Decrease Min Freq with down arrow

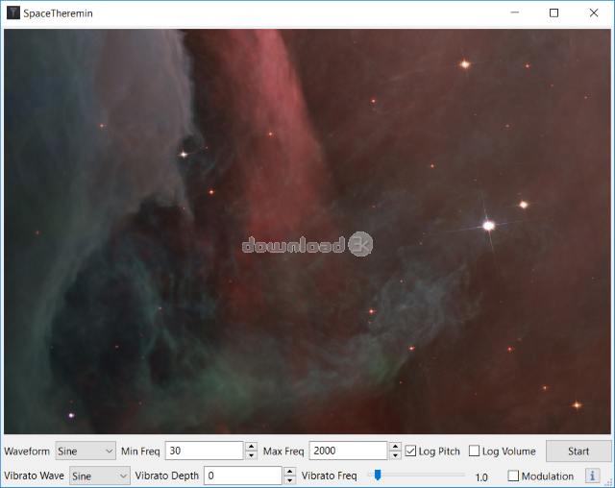click(251, 455)
